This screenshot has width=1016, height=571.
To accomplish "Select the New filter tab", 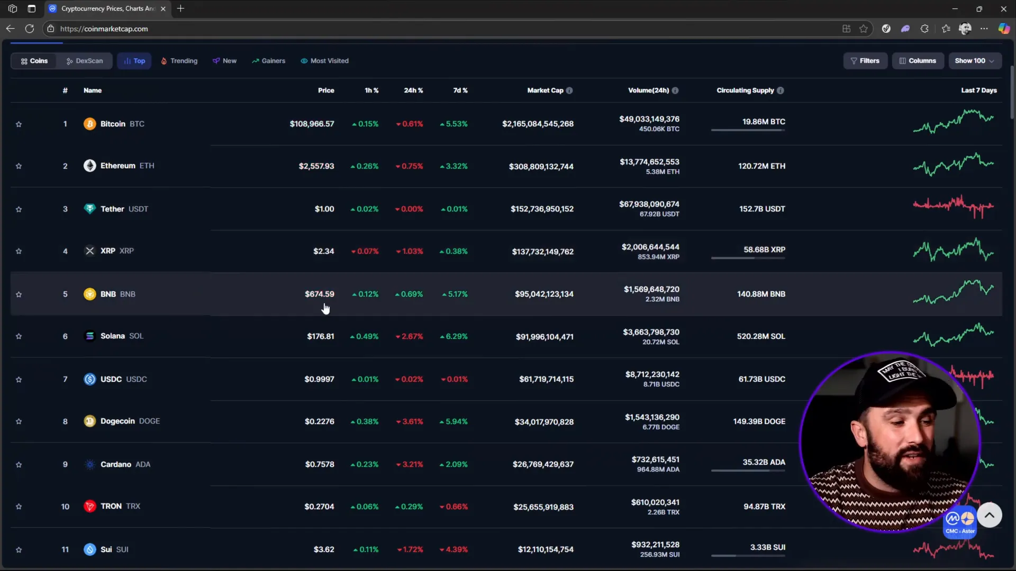I will pos(225,61).
